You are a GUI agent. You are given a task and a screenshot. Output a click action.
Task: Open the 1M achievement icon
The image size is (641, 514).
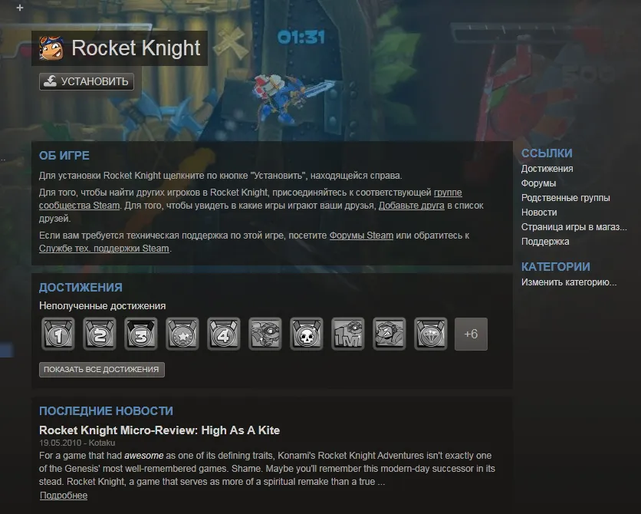(348, 334)
